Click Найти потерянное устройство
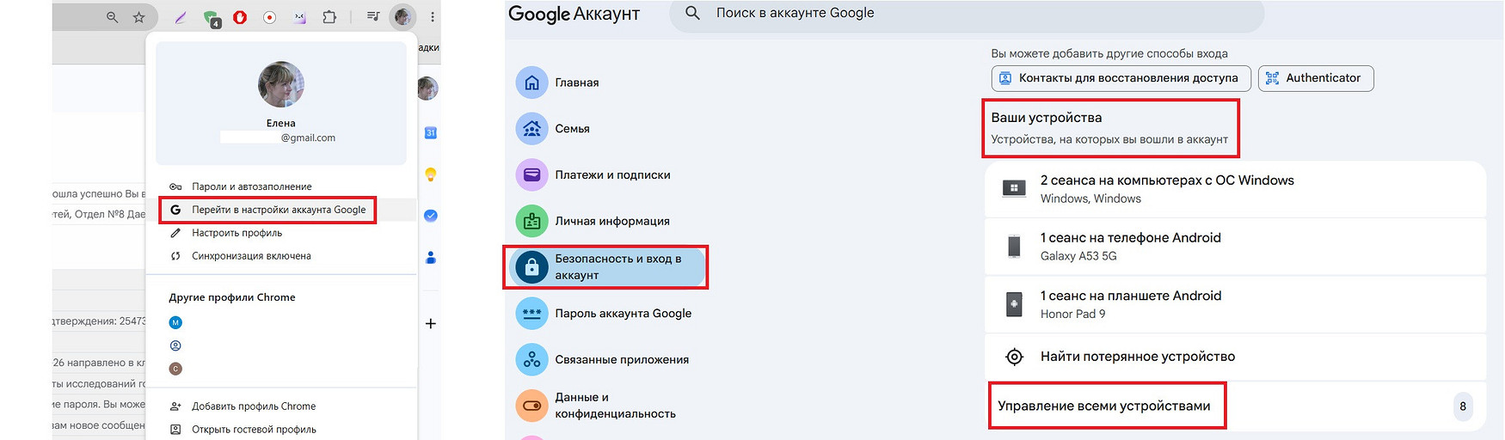 [x=1235, y=357]
